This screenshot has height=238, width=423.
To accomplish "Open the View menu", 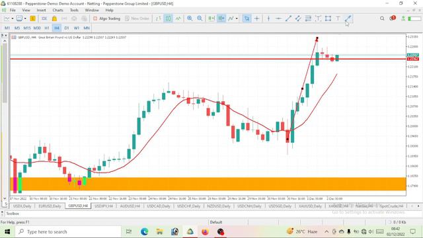I will pyautogui.click(x=26, y=10).
